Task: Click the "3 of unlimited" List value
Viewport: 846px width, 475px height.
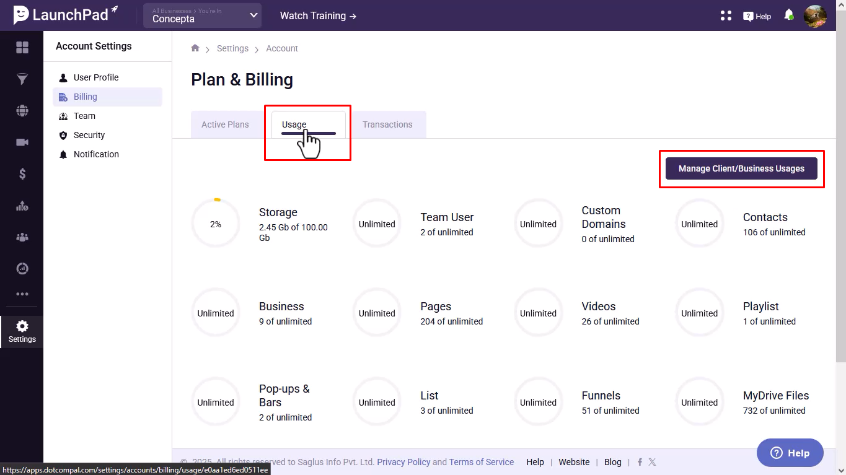Action: pos(447,411)
